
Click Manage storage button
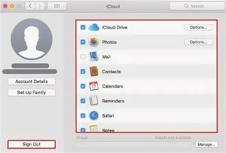tap(206, 144)
